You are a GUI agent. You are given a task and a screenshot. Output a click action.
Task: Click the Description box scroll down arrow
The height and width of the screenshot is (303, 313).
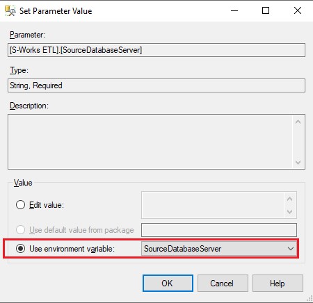point(298,162)
